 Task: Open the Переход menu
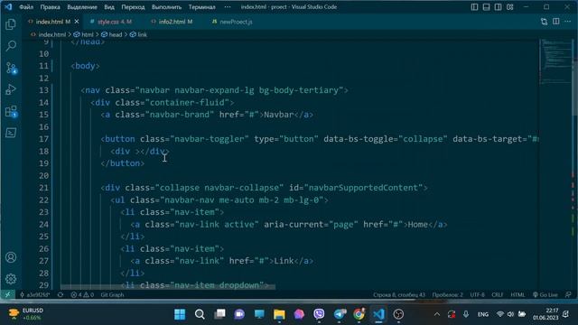[133, 7]
